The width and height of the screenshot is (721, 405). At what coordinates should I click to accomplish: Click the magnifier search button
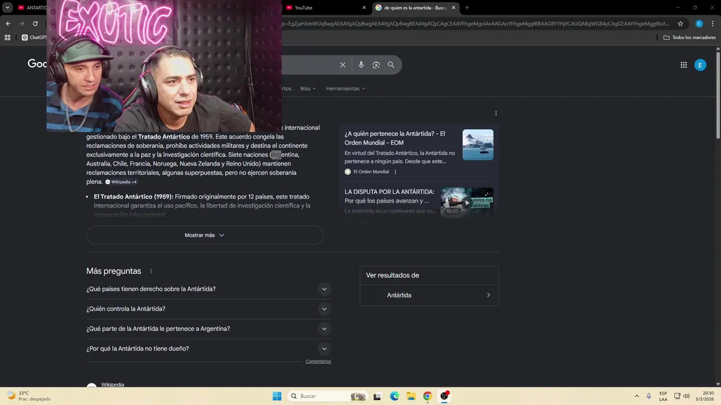(391, 65)
